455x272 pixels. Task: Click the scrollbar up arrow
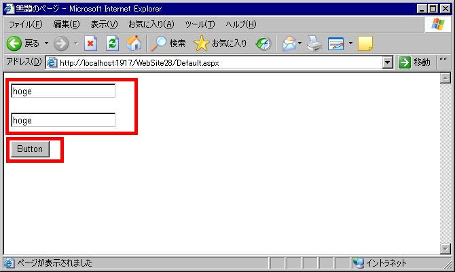[x=445, y=78]
